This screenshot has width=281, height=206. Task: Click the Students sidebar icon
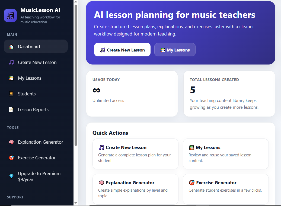(x=11, y=94)
